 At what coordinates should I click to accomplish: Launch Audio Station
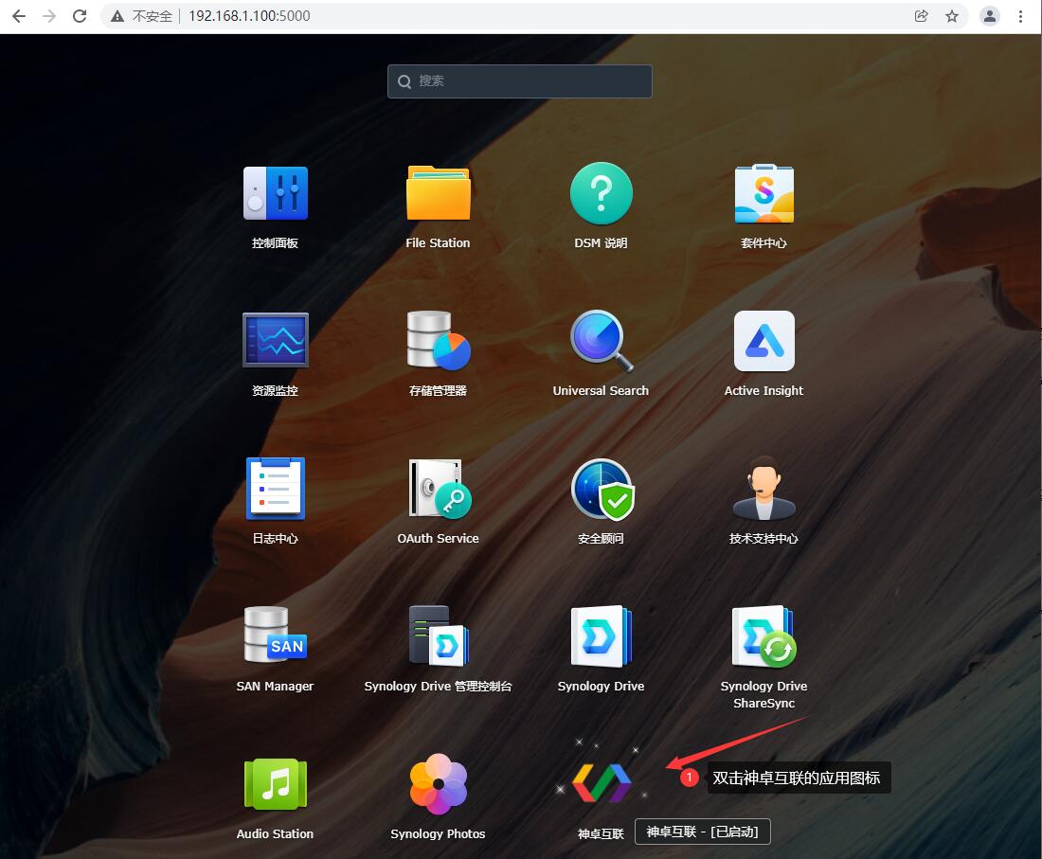[275, 784]
